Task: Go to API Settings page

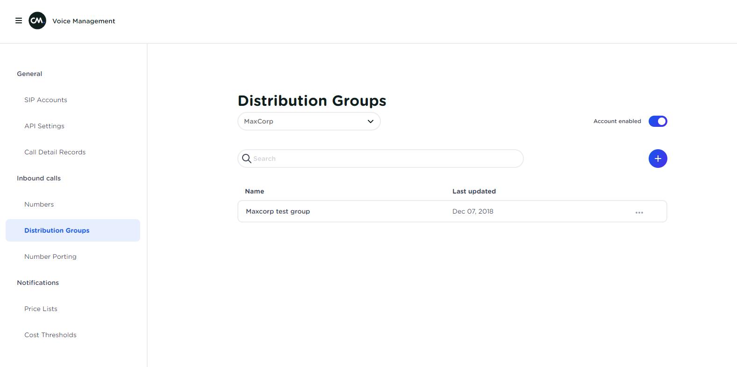Action: [44, 126]
